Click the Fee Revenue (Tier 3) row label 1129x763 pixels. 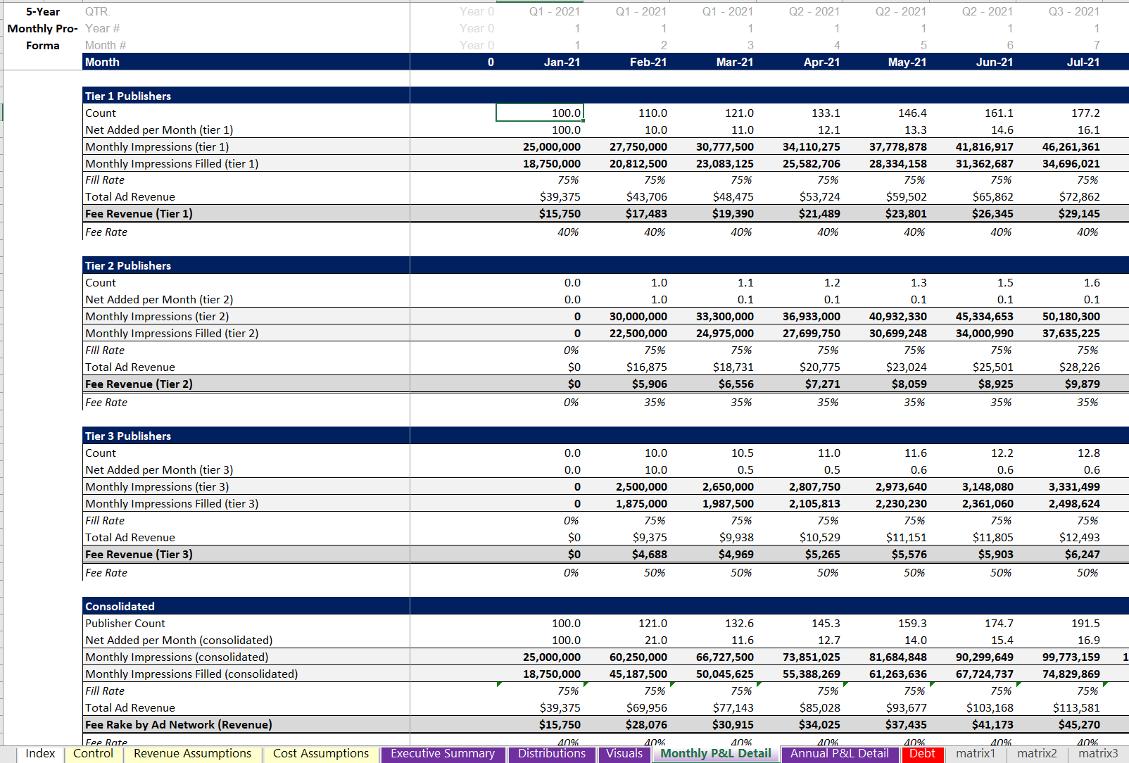click(139, 554)
